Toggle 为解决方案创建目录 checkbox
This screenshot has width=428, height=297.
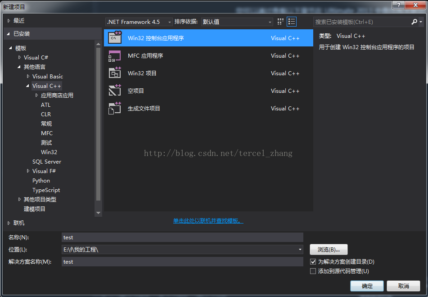click(x=313, y=262)
